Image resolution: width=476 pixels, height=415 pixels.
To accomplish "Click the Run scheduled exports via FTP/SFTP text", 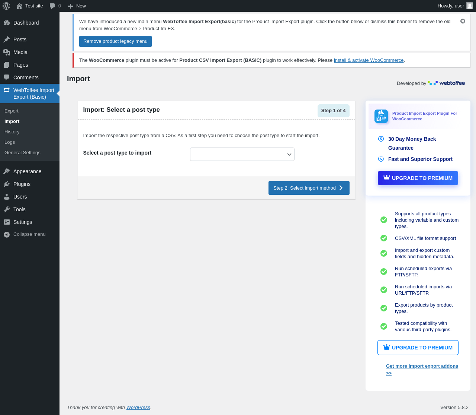I will click(x=423, y=272).
